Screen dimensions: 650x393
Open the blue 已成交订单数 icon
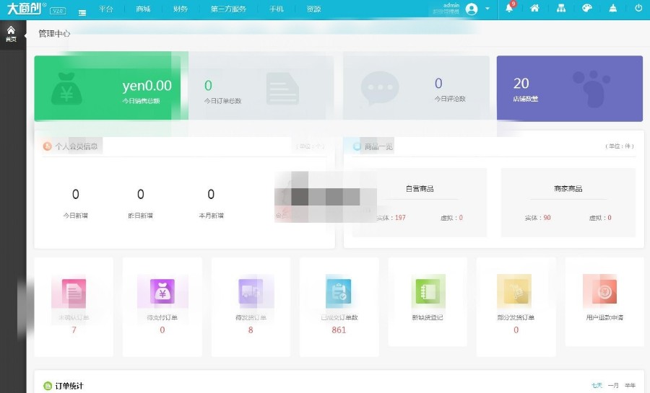click(x=339, y=291)
